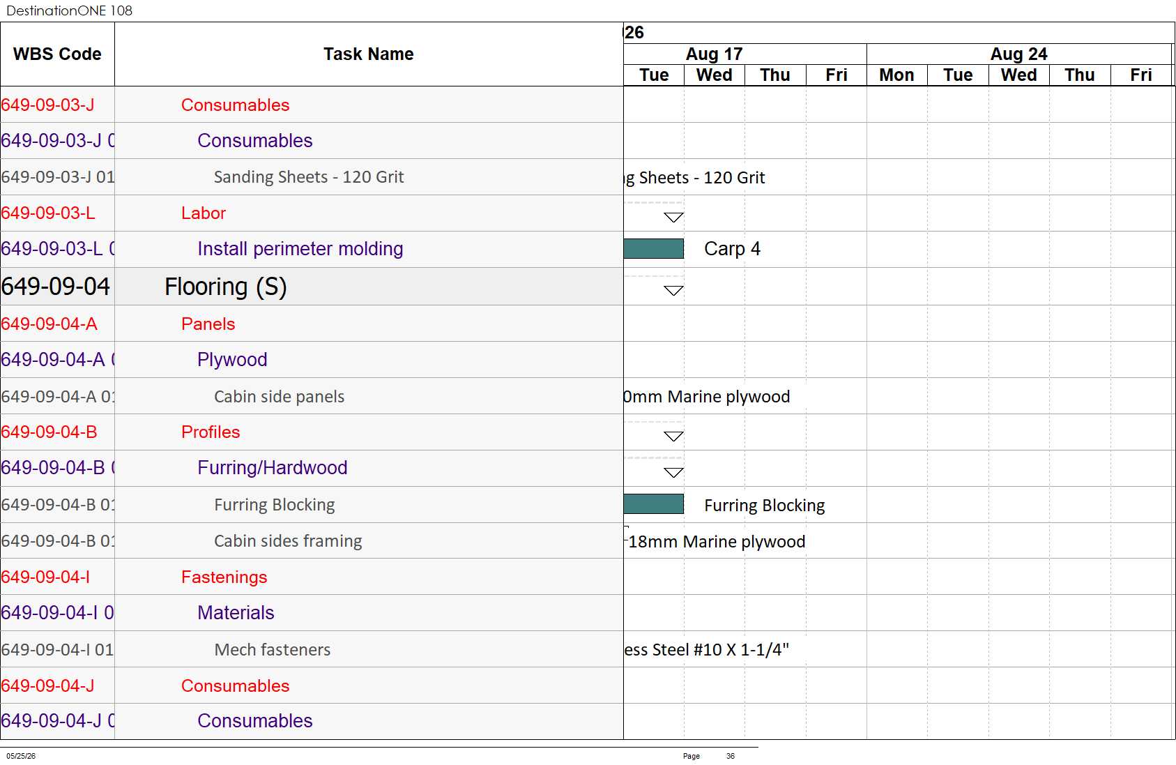Select the Cabin side panels task
This screenshot has height=765, width=1176.
[280, 397]
